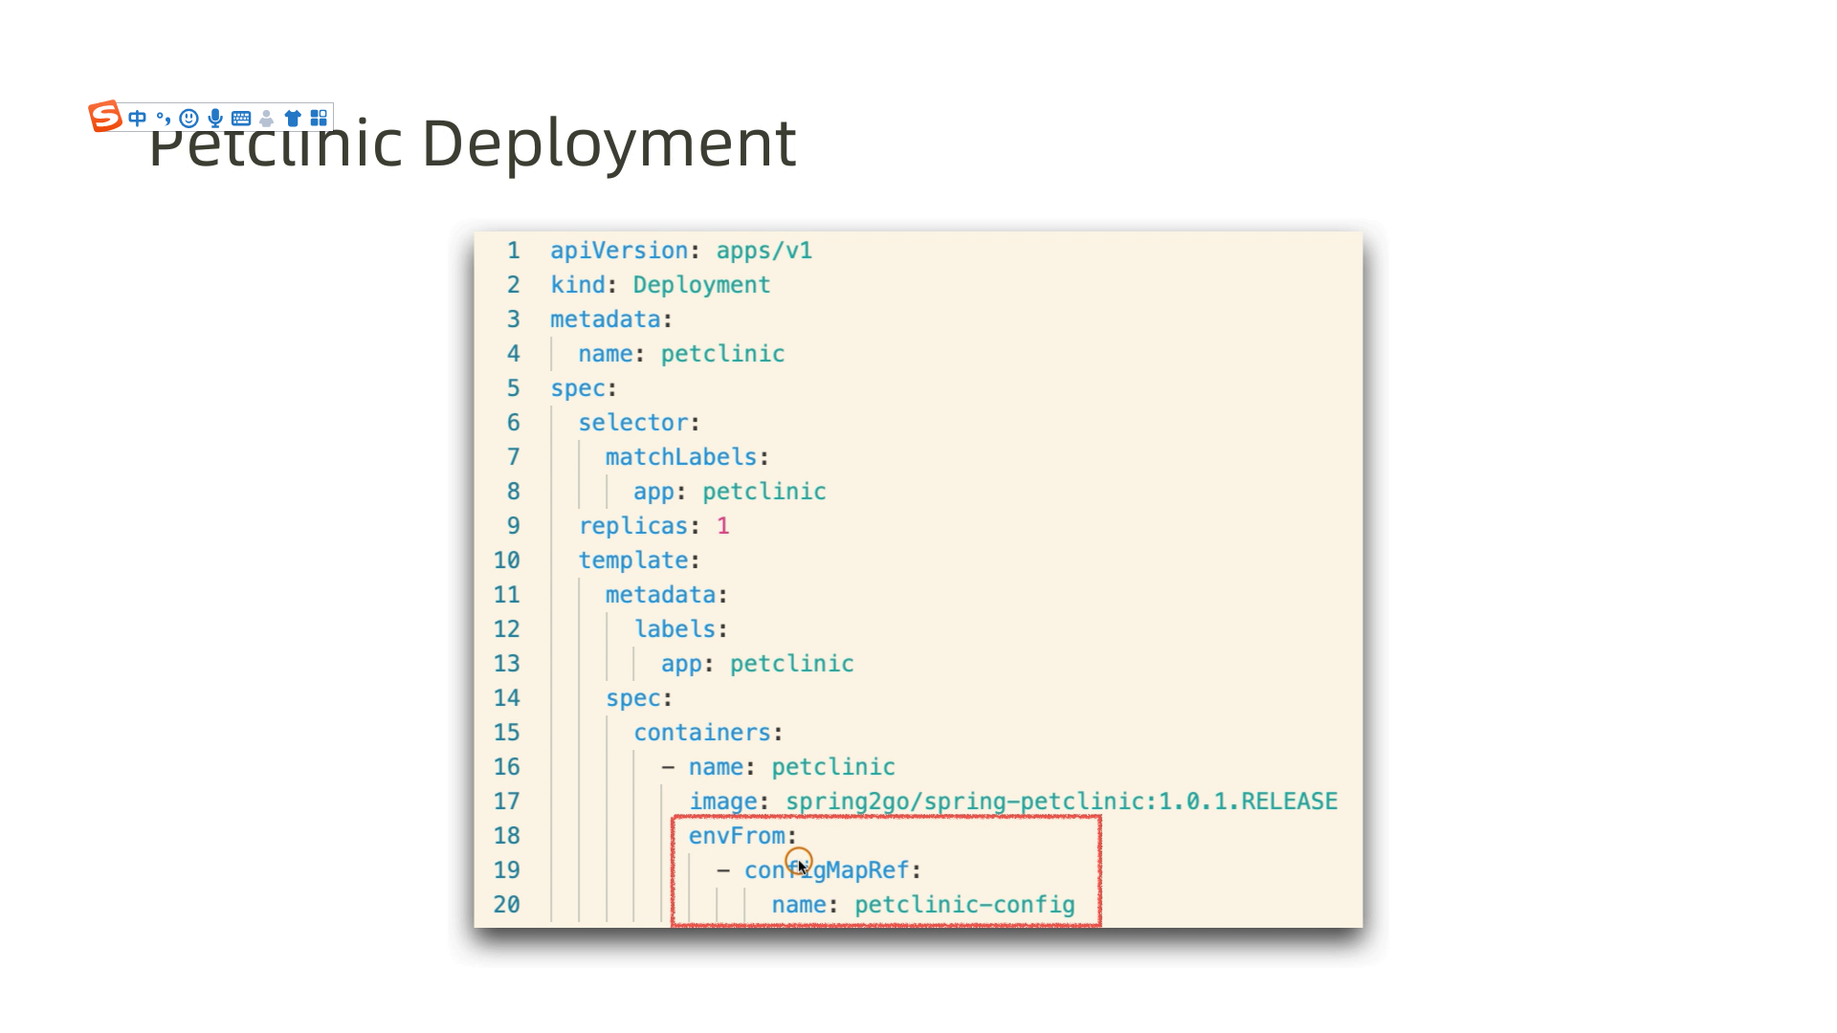Viewport: 1837px width, 1033px height.
Task: Click line number 1 in the gutter
Action: [514, 251]
